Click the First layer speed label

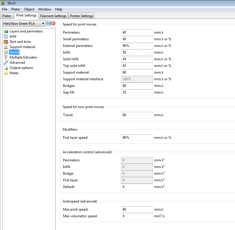click(x=75, y=138)
